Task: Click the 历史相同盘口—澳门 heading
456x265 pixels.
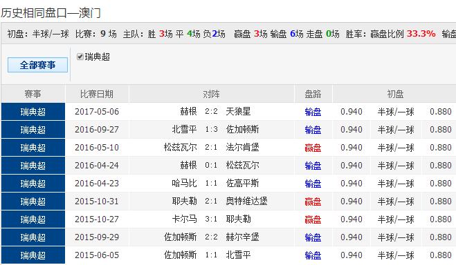Action: [x=51, y=13]
